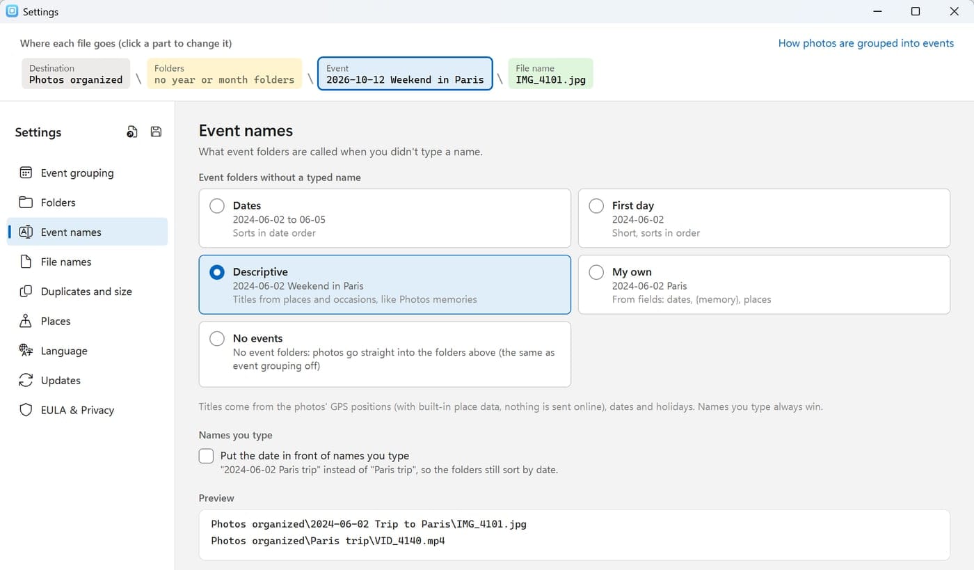Click the 'Names you type' section label
This screenshot has width=974, height=570.
(x=235, y=435)
